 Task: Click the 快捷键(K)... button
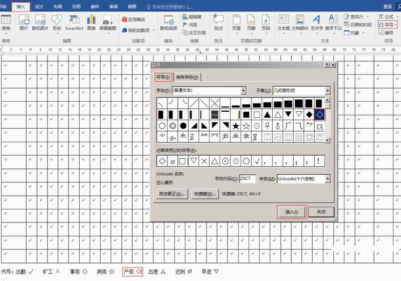pyautogui.click(x=205, y=194)
